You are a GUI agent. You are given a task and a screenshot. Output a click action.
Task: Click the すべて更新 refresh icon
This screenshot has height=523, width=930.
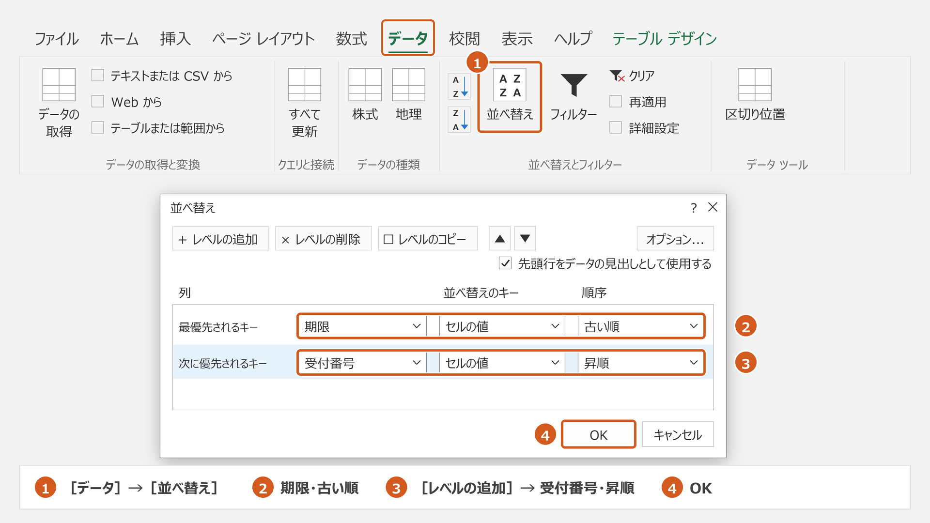point(304,85)
